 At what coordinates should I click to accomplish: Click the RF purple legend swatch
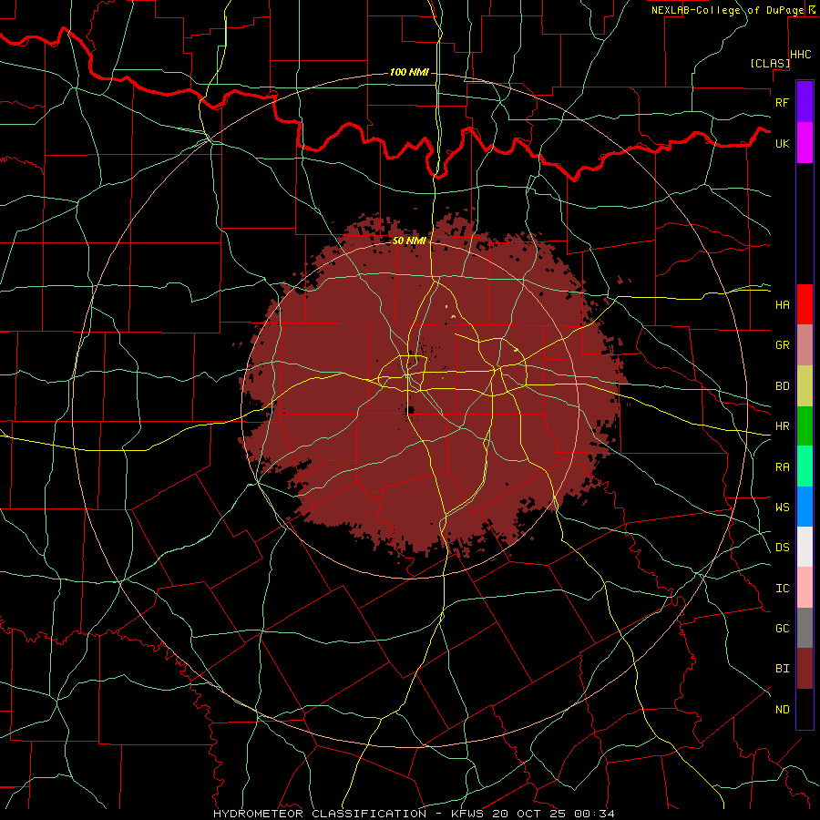point(805,101)
